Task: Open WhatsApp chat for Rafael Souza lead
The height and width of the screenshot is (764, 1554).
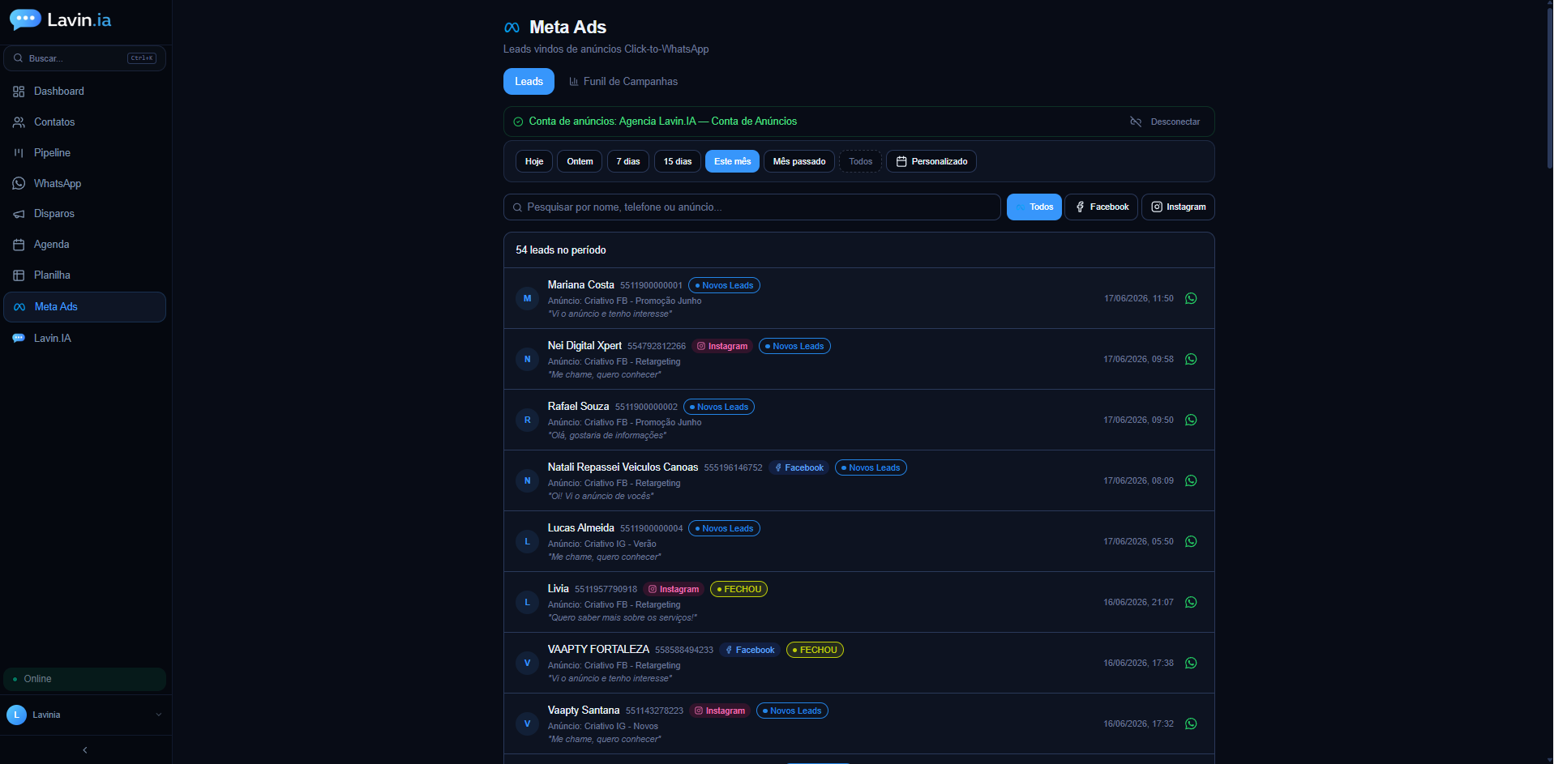Action: tap(1191, 420)
